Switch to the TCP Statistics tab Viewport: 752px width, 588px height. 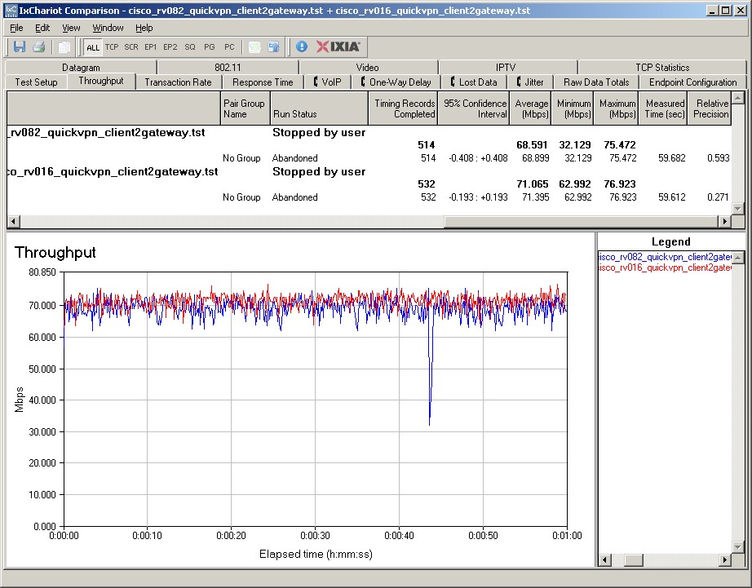point(662,68)
